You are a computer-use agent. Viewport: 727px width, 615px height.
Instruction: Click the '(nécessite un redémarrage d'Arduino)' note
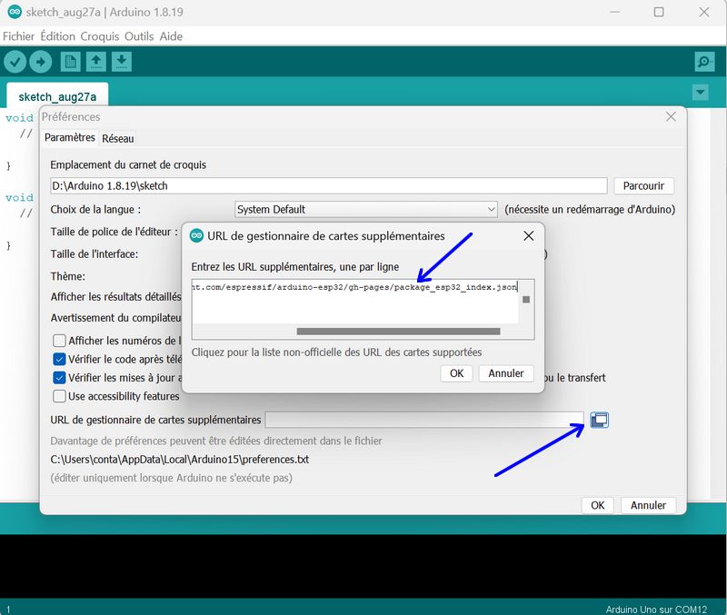590,210
